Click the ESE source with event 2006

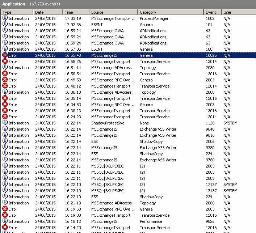95,141
